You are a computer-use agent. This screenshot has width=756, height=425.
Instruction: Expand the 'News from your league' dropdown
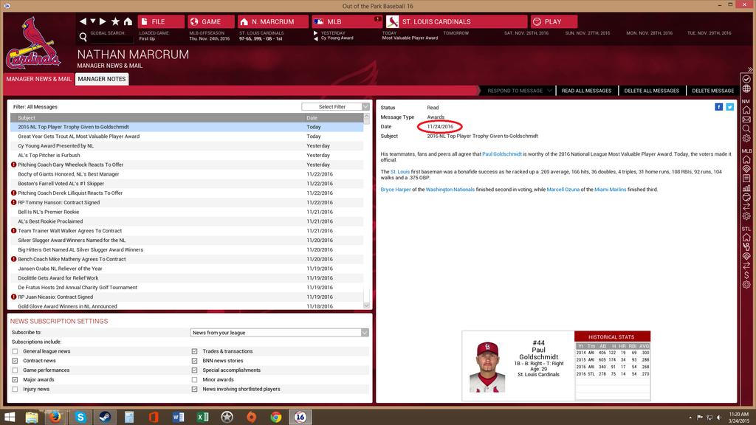click(x=279, y=333)
